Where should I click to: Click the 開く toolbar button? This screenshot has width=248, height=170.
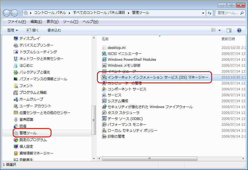(33, 30)
